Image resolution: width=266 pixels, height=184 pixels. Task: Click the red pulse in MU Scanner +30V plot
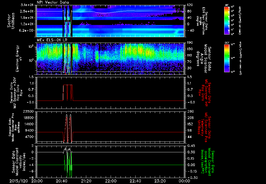[65, 85]
